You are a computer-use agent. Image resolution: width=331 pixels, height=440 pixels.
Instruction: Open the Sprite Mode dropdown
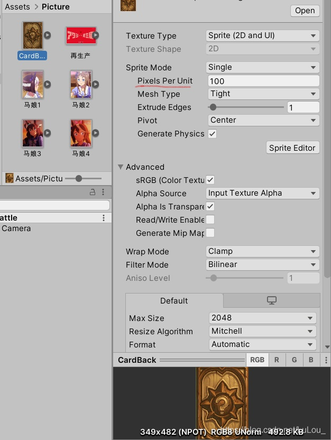(x=263, y=67)
